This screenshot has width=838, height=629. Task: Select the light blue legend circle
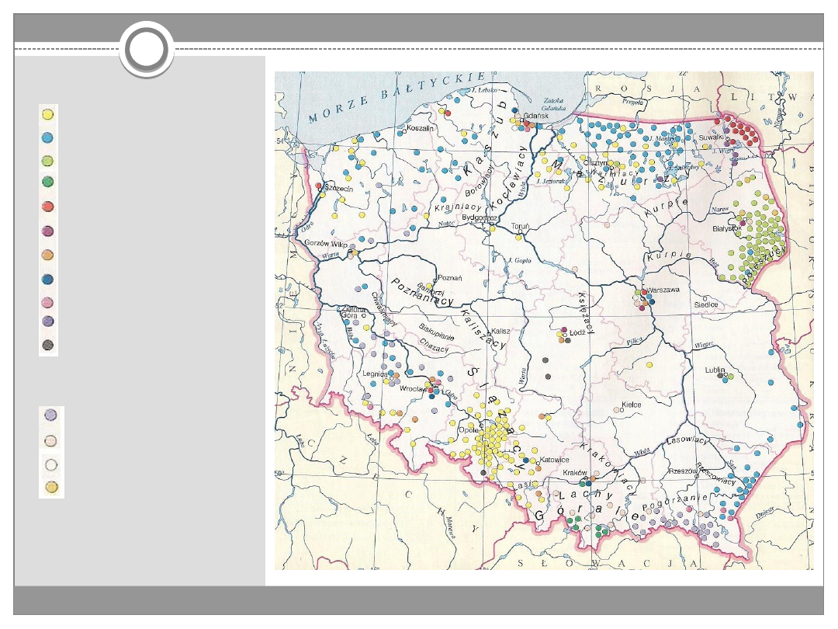click(48, 137)
